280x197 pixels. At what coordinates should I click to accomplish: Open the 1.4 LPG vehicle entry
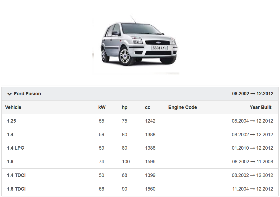(16, 148)
